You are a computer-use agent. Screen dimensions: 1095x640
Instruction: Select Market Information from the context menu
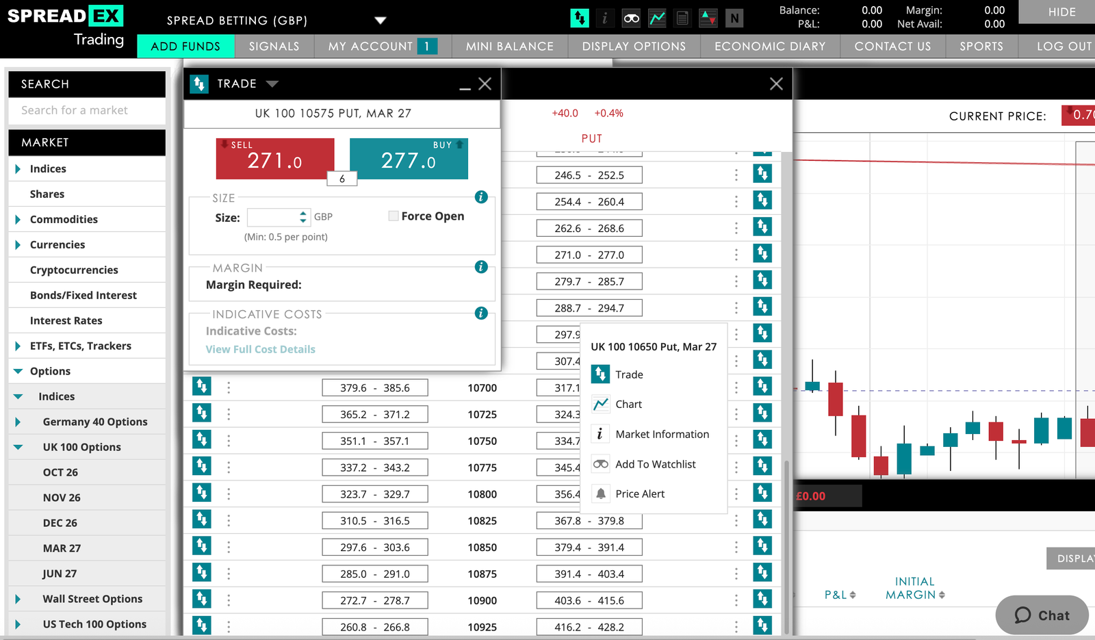[662, 434]
